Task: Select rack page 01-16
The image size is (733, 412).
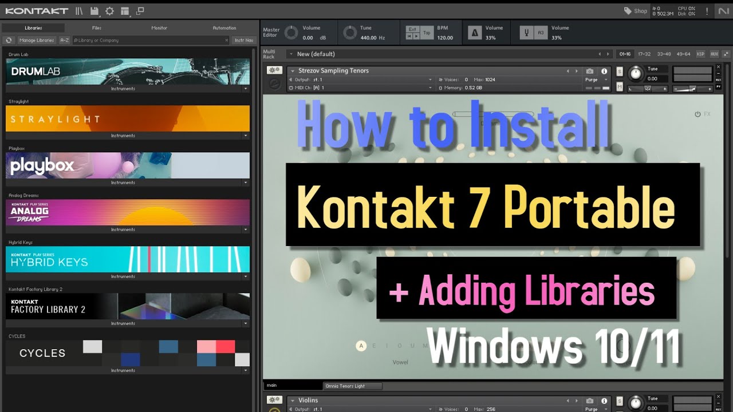Action: click(x=625, y=54)
